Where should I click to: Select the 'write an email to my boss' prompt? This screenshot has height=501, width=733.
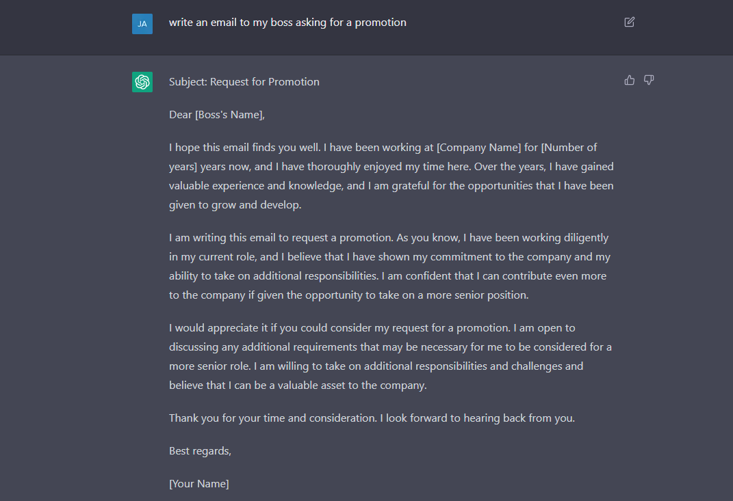tap(287, 22)
